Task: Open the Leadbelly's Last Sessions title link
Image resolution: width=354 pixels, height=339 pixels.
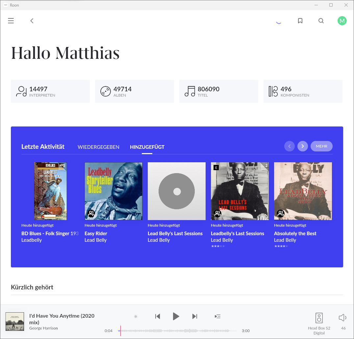Action: click(238, 234)
